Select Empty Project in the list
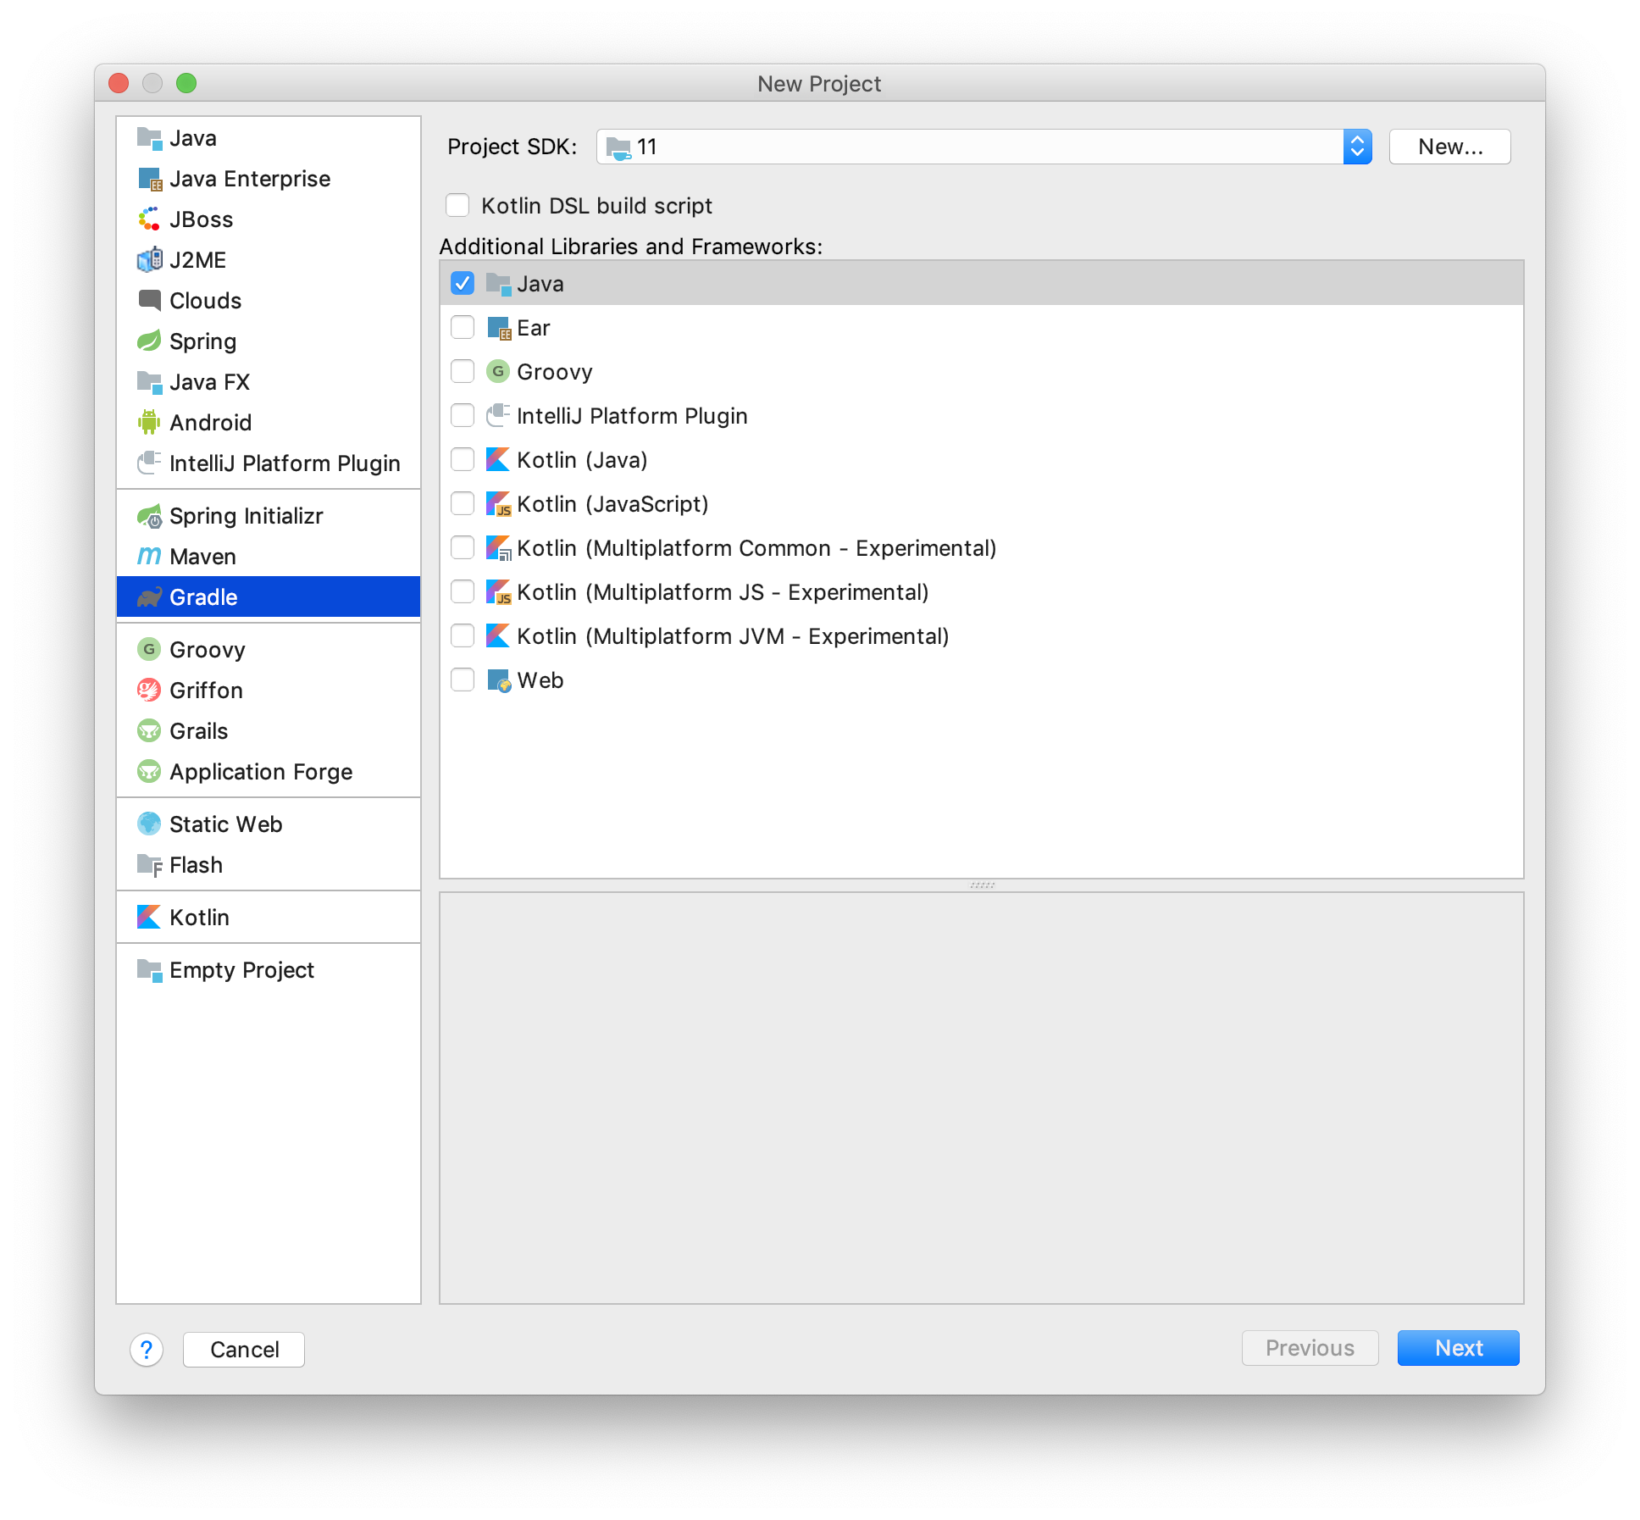The width and height of the screenshot is (1640, 1520). tap(241, 969)
